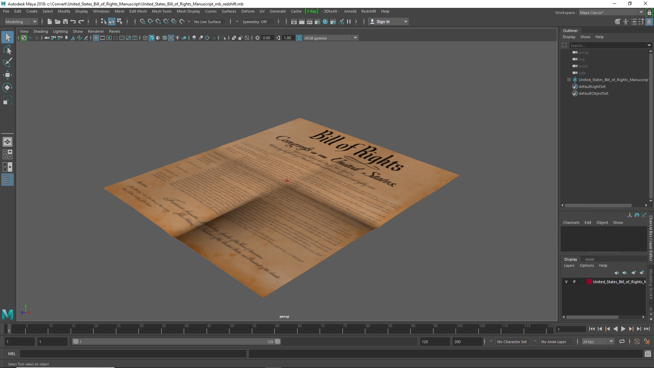Activate the Lasso selection tool
This screenshot has height=368, width=654.
click(7, 50)
